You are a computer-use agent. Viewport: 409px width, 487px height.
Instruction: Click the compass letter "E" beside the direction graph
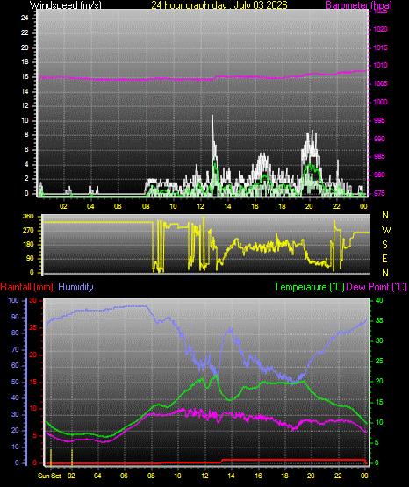384,259
